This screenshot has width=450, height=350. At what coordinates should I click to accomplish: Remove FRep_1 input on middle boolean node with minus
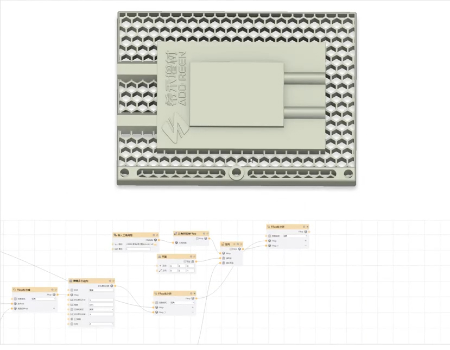[x=193, y=312]
